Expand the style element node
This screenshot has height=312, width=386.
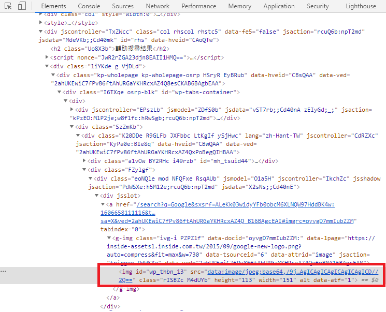coord(41,23)
